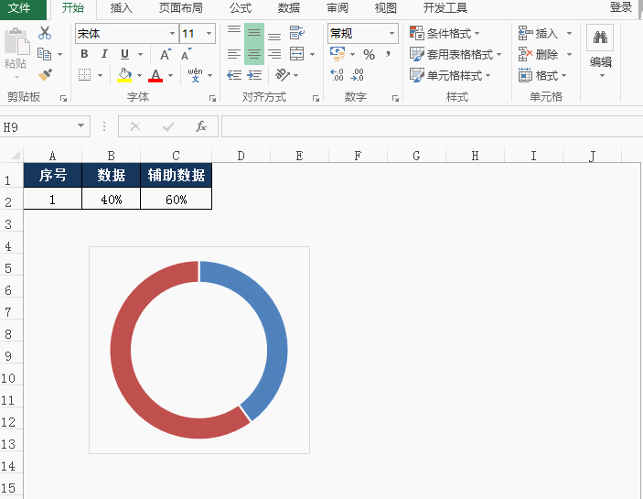Switch to the 开发工具 tab

coord(445,8)
